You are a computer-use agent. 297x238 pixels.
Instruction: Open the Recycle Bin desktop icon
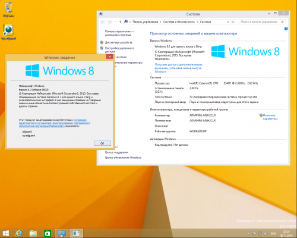[8, 10]
